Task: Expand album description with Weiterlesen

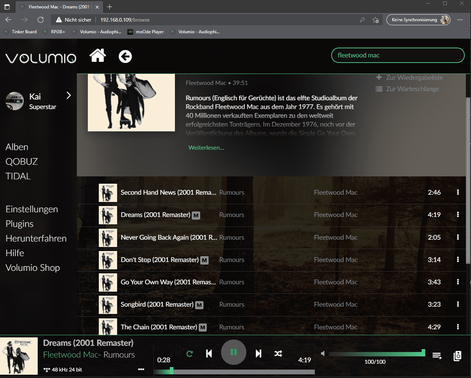Action: tap(206, 147)
